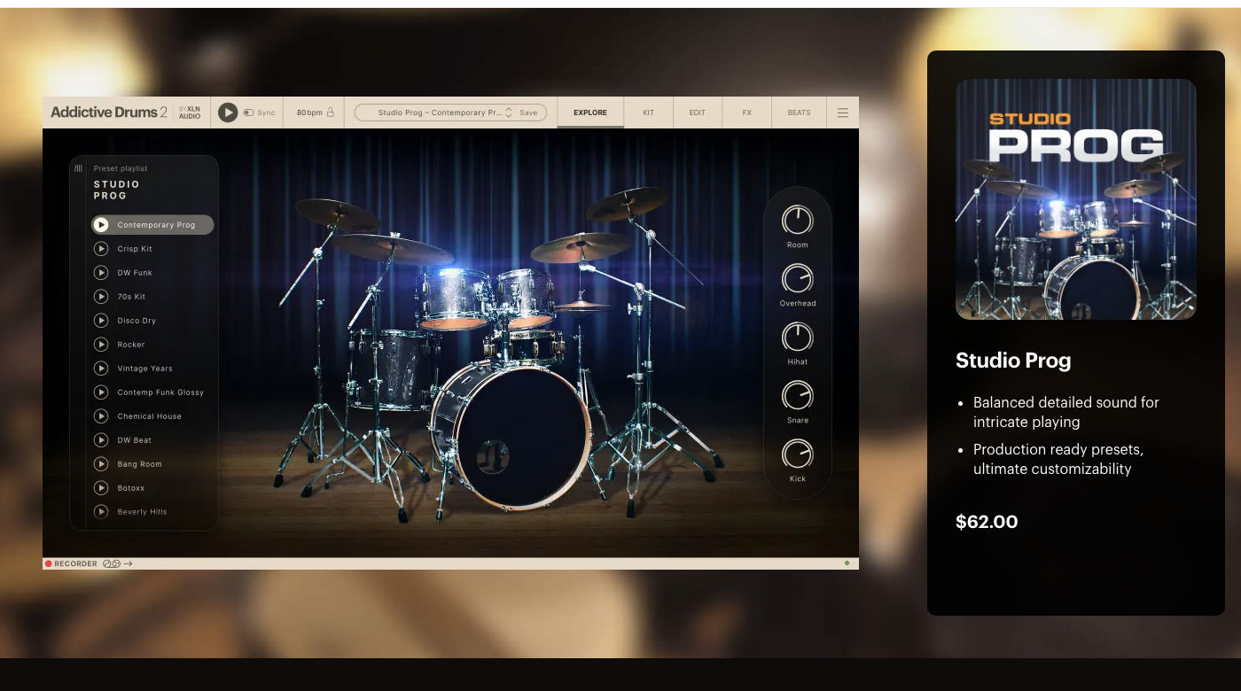Play the Contemporary Prog preset
Screen dimensions: 1241x691
(x=101, y=225)
